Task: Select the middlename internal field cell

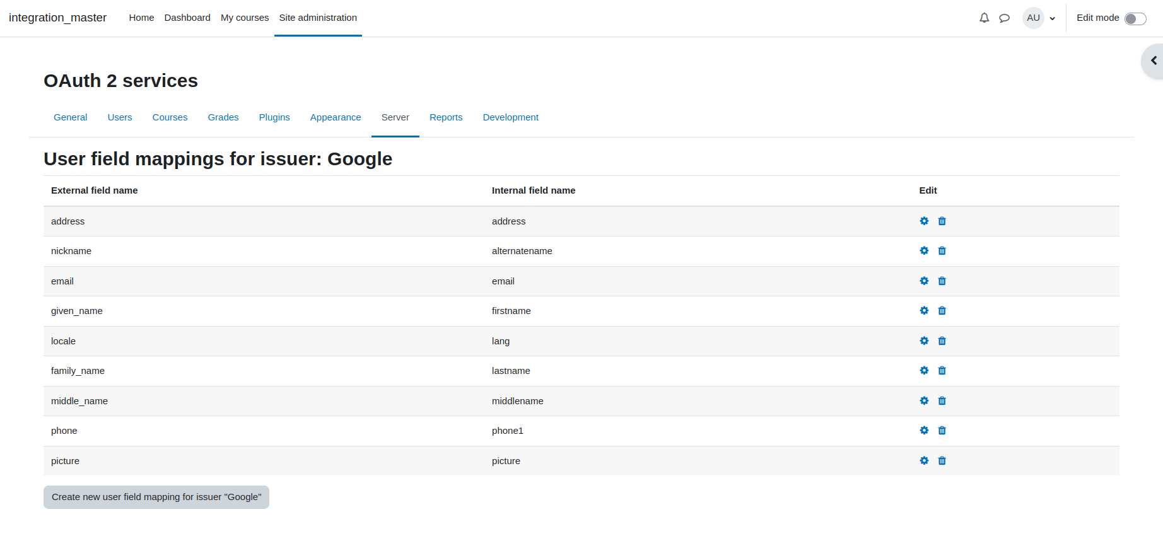Action: [518, 401]
